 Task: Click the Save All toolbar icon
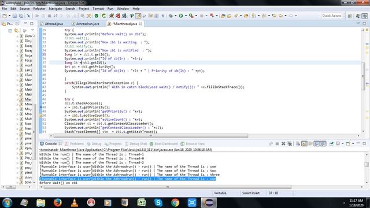[21, 16]
